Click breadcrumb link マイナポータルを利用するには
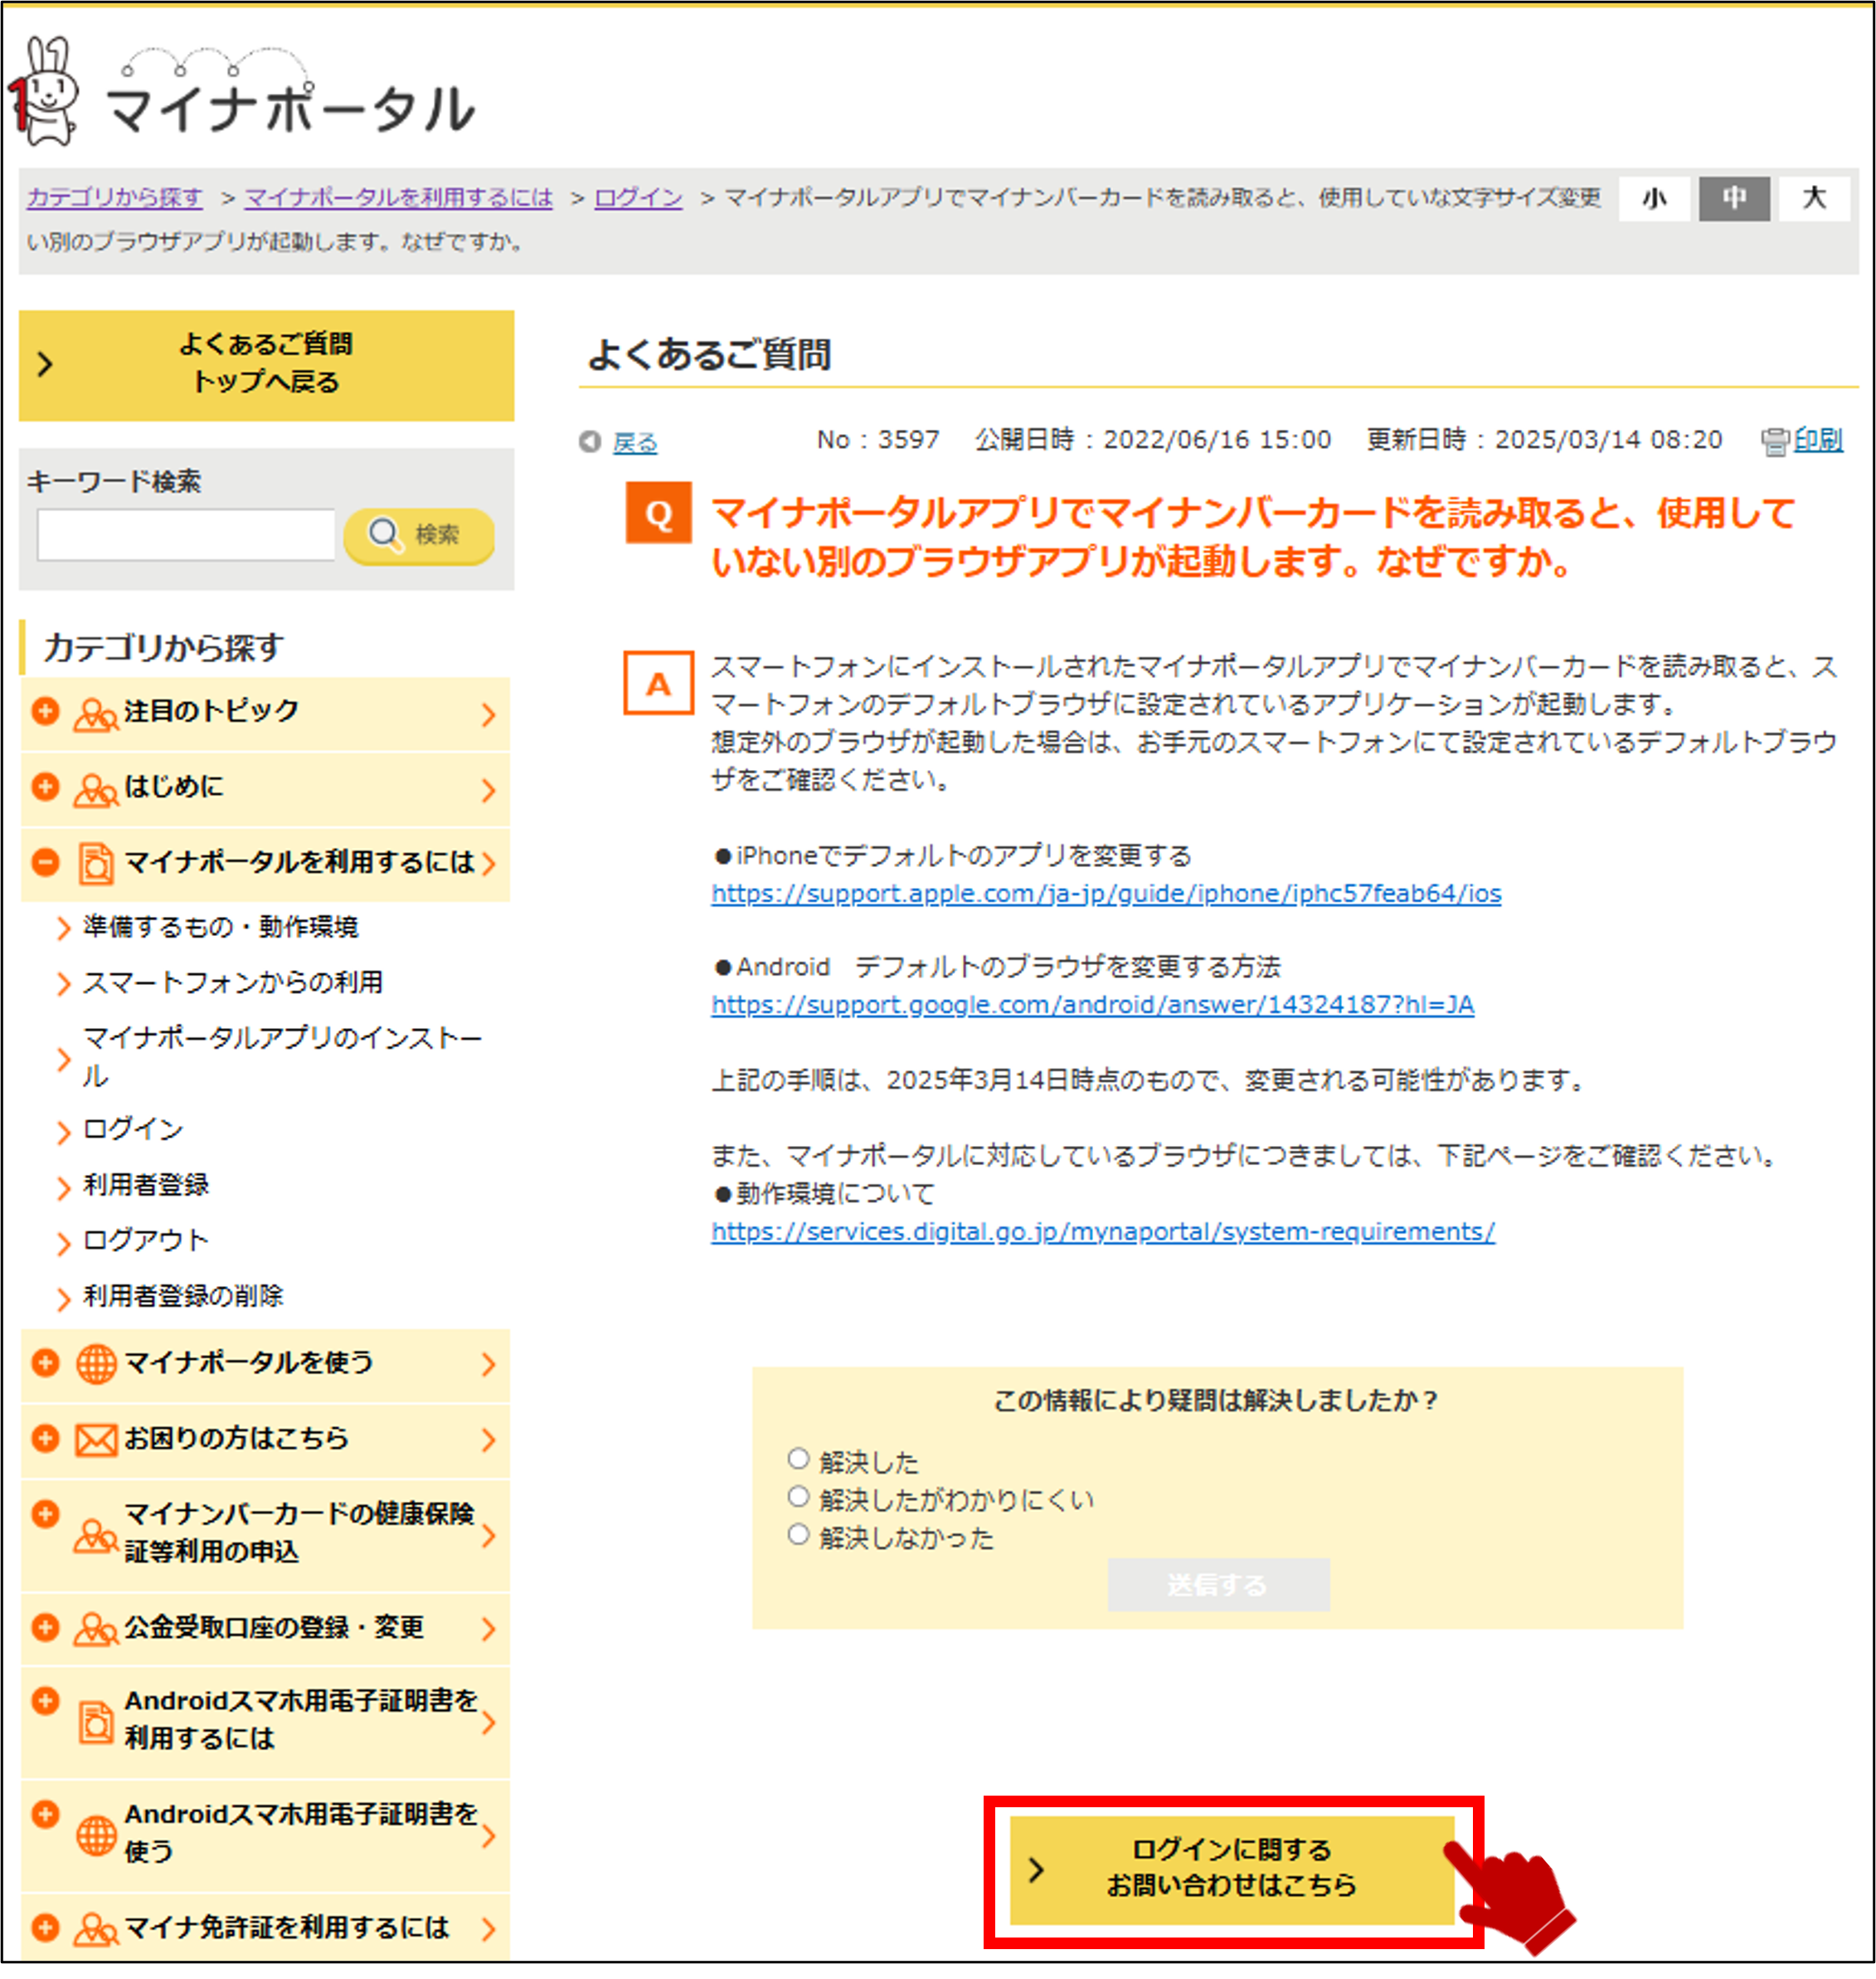Image resolution: width=1876 pixels, height=1979 pixels. click(x=399, y=198)
